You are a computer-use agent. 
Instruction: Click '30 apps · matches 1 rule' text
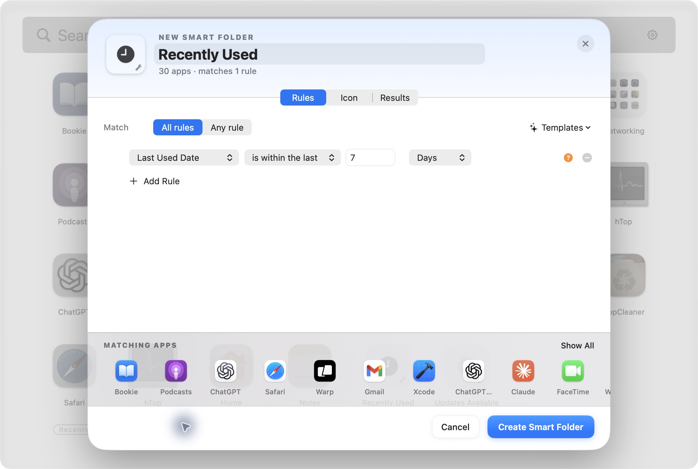[x=208, y=71]
